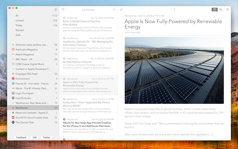This screenshot has width=238, height=149.
Task: Open Scotty Allen iPhone Memory article
Action: click(88, 105)
